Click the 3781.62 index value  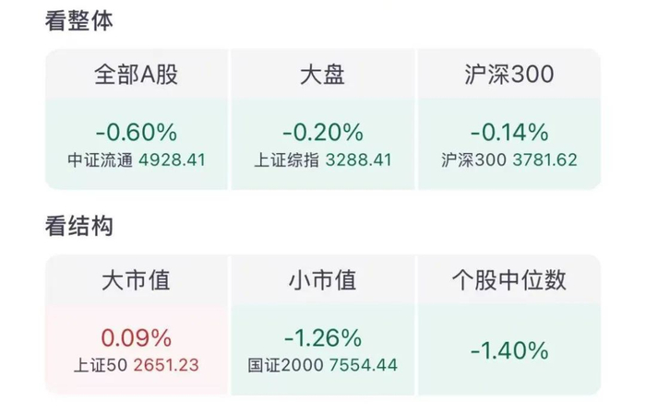click(x=544, y=159)
